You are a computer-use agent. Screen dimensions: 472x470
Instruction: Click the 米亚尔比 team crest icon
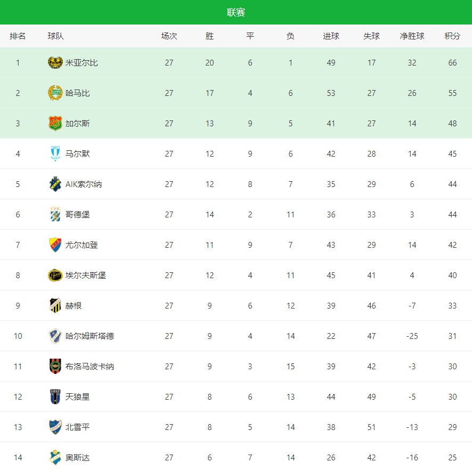tap(55, 63)
